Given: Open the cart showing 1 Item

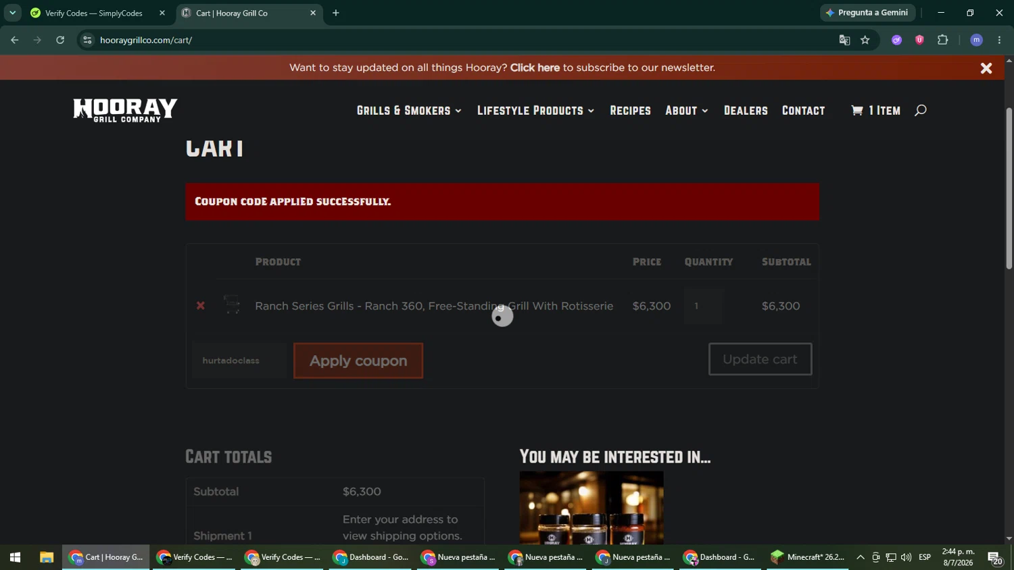Looking at the screenshot, I should tap(875, 111).
